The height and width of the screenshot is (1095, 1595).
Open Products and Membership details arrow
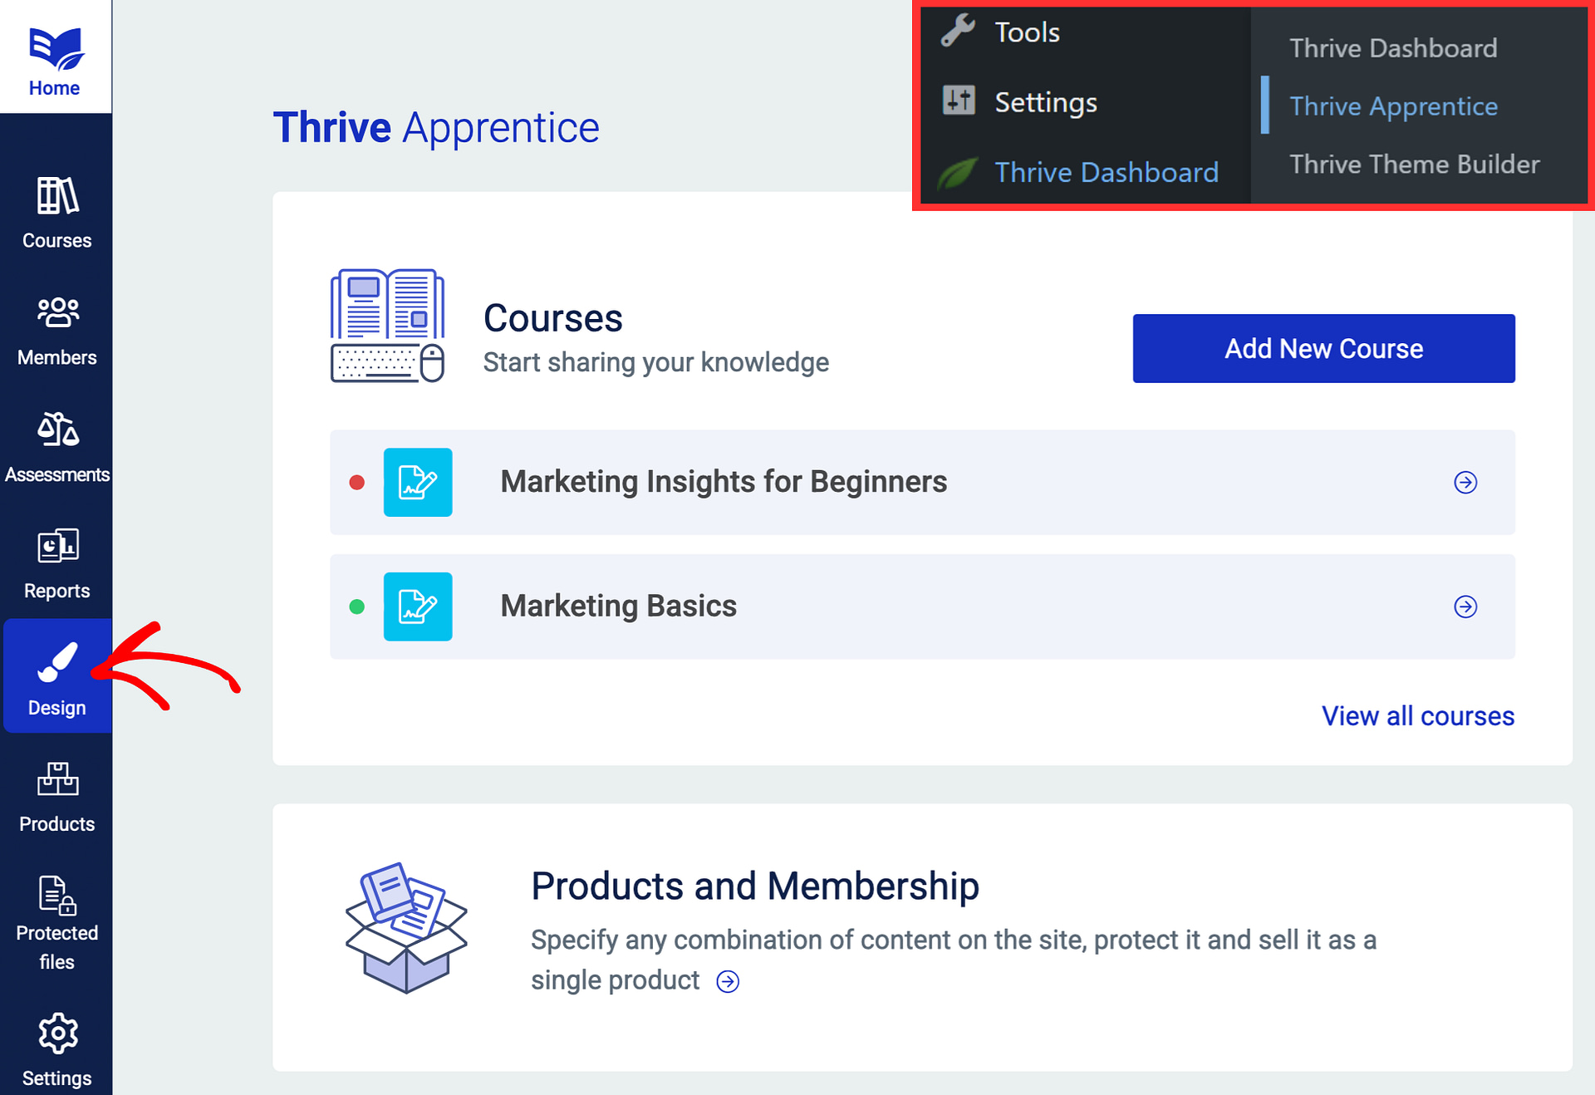728,981
